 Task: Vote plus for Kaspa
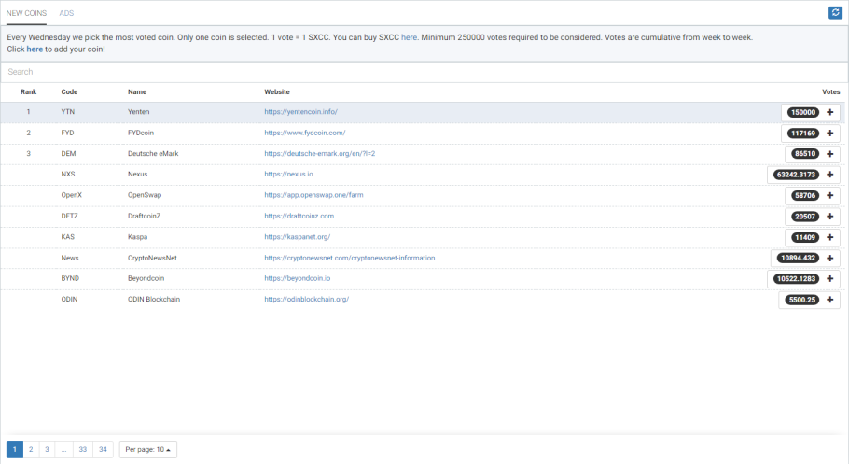pos(830,237)
